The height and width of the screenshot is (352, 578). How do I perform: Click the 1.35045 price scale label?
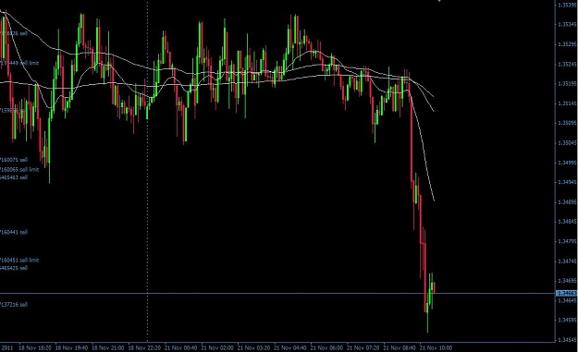(567, 143)
